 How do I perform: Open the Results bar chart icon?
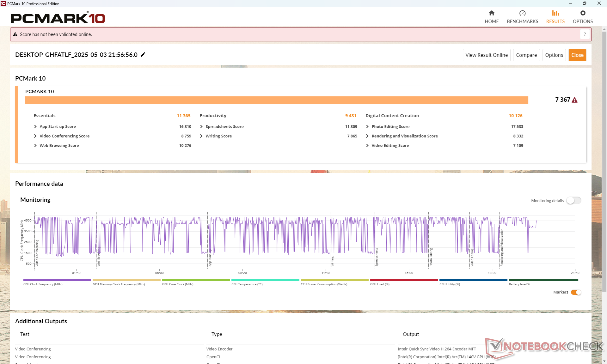click(x=555, y=13)
